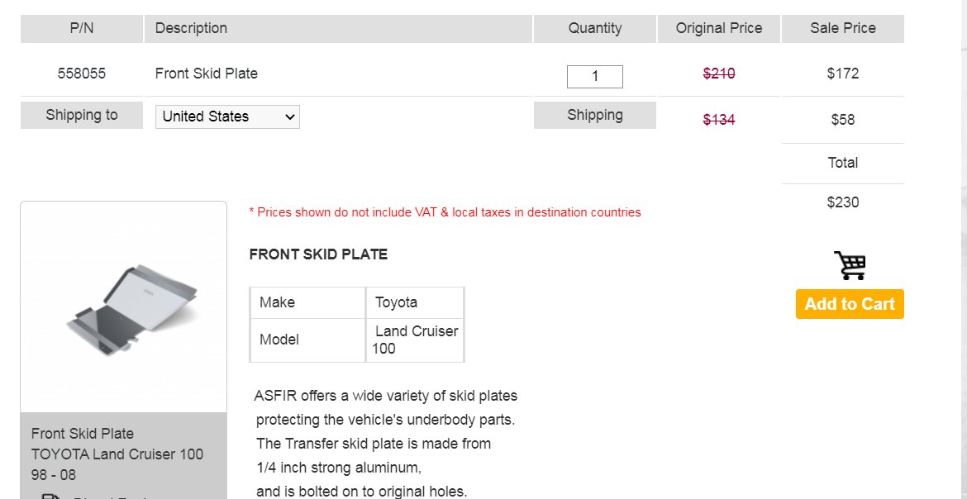
Task: Click the Sale Price column header
Action: tap(842, 28)
